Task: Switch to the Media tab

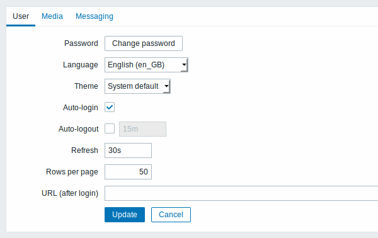Action: [x=52, y=16]
